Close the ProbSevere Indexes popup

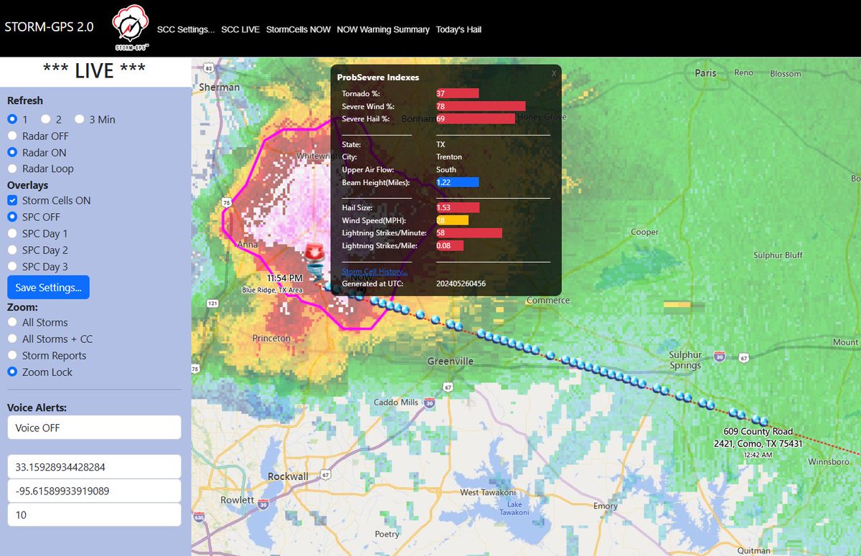553,73
